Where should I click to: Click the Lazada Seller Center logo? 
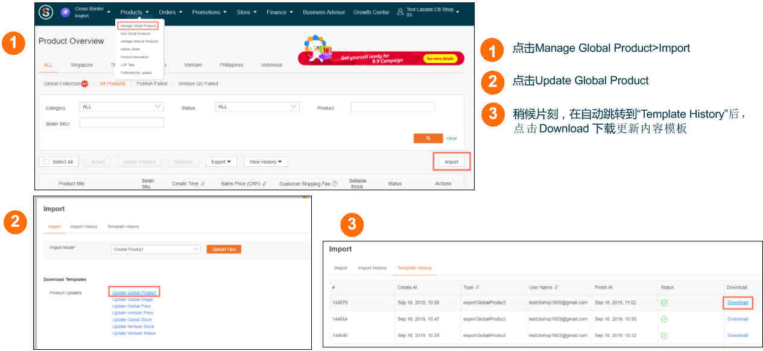pyautogui.click(x=46, y=13)
